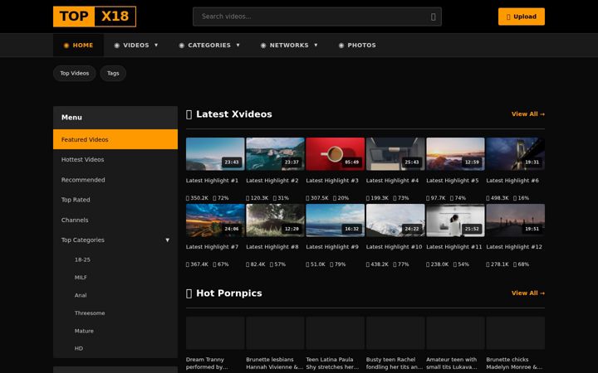Click the 23:43 duration badge

[x=232, y=162]
